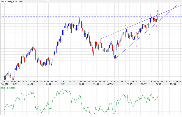Click the "Oct/04" date axis label
The width and height of the screenshot is (182, 117).
point(63,84)
